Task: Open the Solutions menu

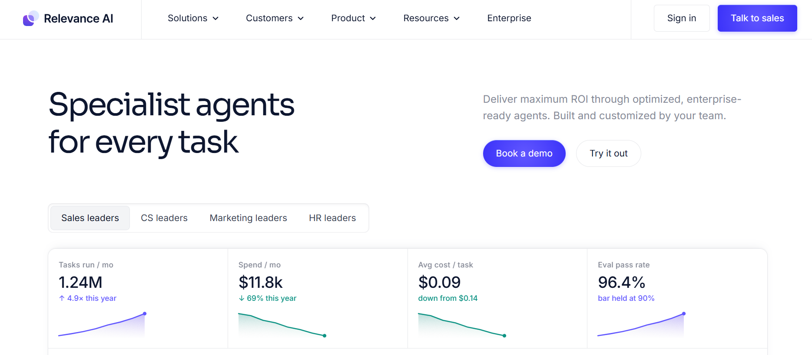Action: [x=193, y=18]
